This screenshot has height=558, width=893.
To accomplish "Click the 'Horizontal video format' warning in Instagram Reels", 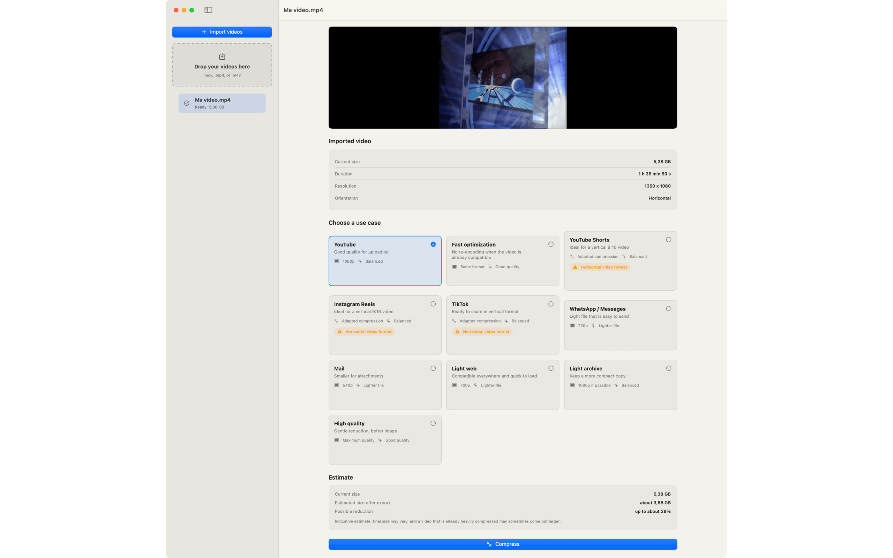I will click(x=365, y=331).
